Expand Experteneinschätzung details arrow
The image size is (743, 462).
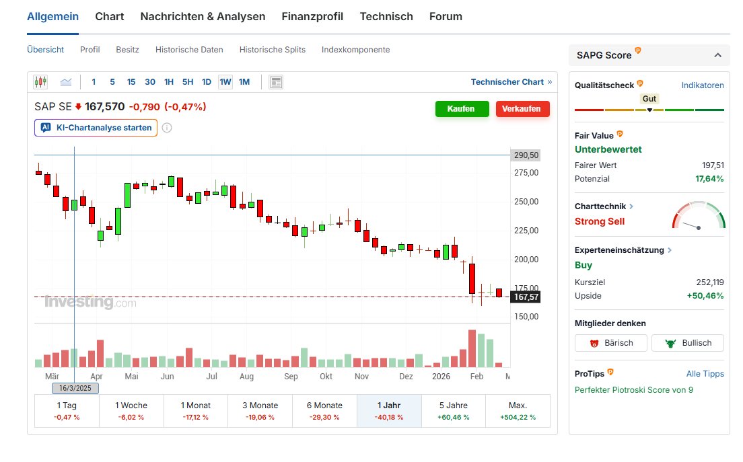(x=670, y=250)
